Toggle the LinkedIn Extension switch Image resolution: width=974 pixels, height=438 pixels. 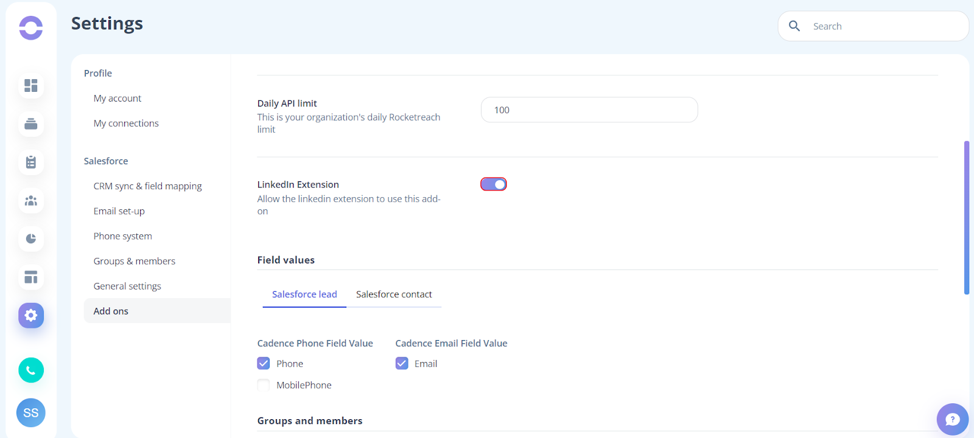(x=494, y=184)
